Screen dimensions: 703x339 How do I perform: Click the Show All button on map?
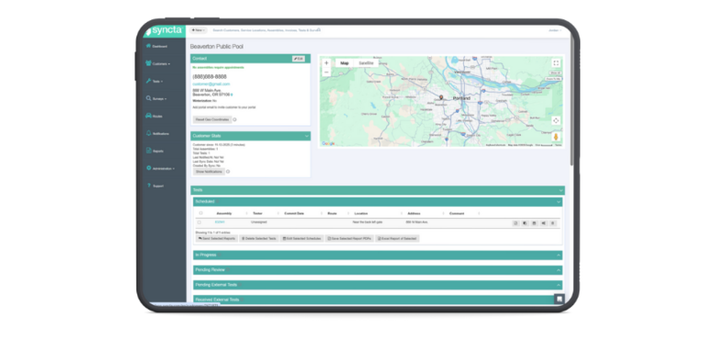pyautogui.click(x=556, y=72)
